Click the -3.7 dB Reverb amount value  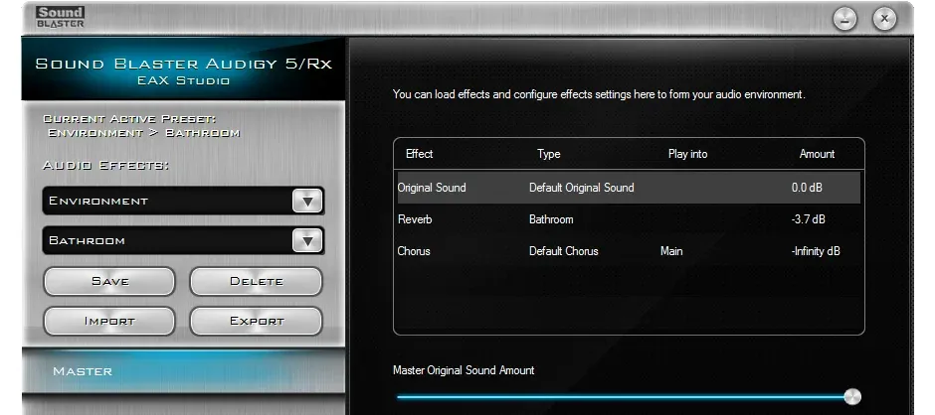tap(808, 219)
